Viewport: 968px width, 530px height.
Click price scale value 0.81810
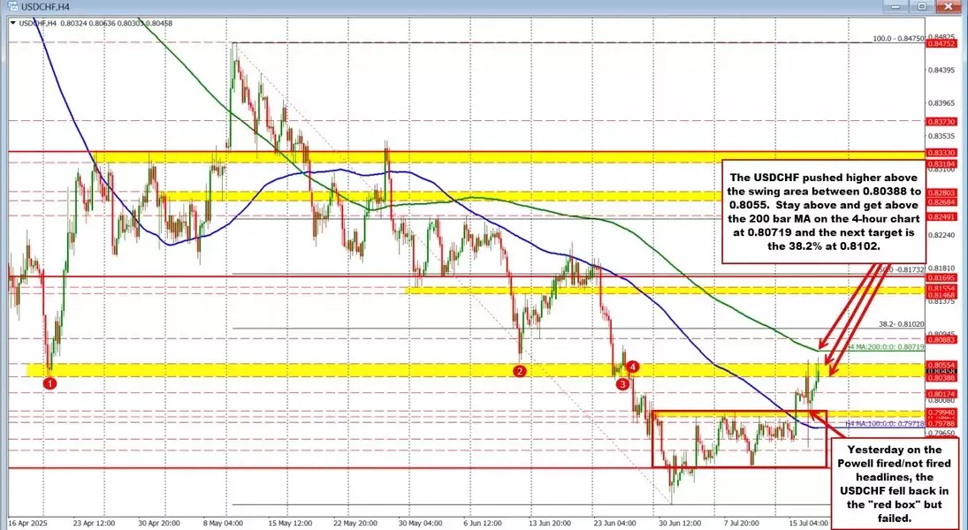(941, 269)
